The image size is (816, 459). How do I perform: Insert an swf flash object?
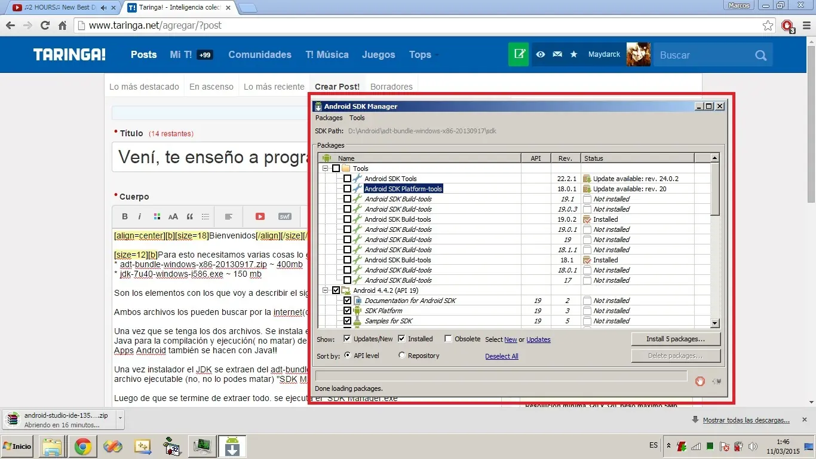tap(284, 216)
